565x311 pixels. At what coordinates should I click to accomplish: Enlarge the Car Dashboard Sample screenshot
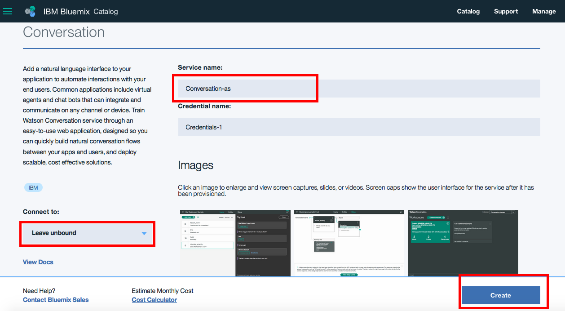[235, 243]
